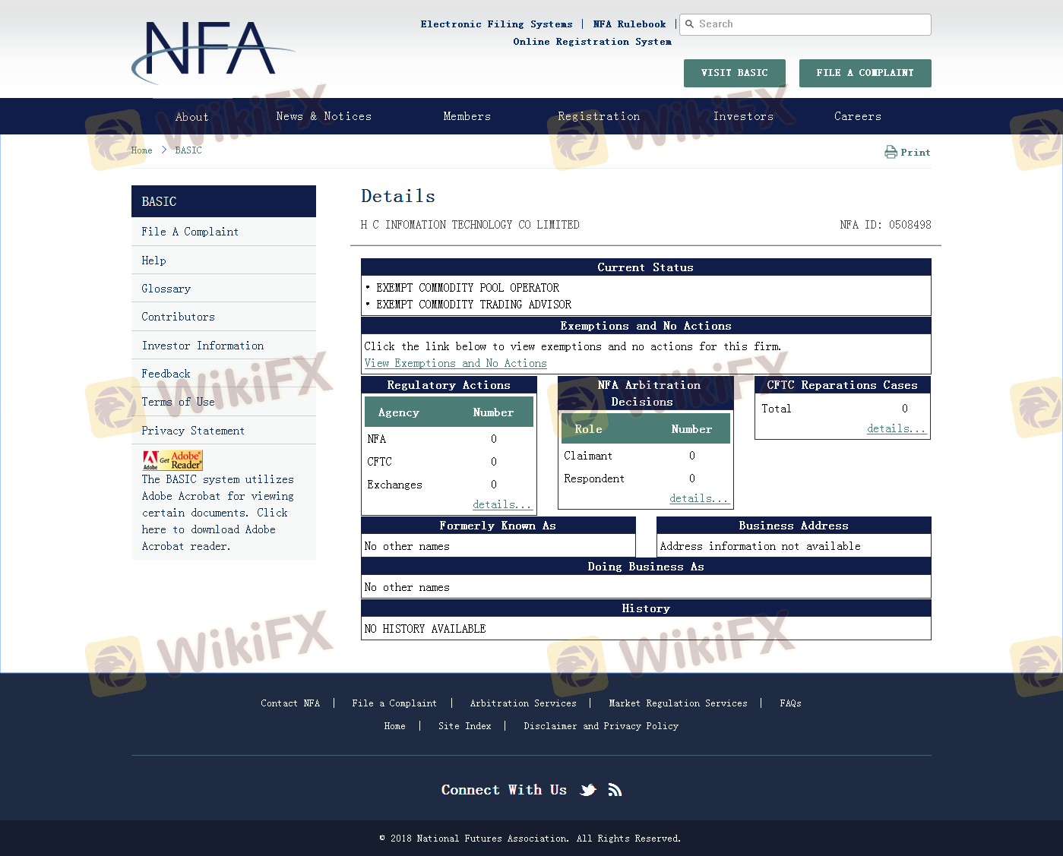Open CFTC Reparations Cases details link

(x=896, y=428)
